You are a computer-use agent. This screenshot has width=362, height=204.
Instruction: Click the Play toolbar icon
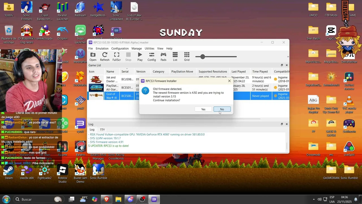pos(140,57)
